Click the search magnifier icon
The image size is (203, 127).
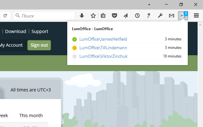coord(17,16)
